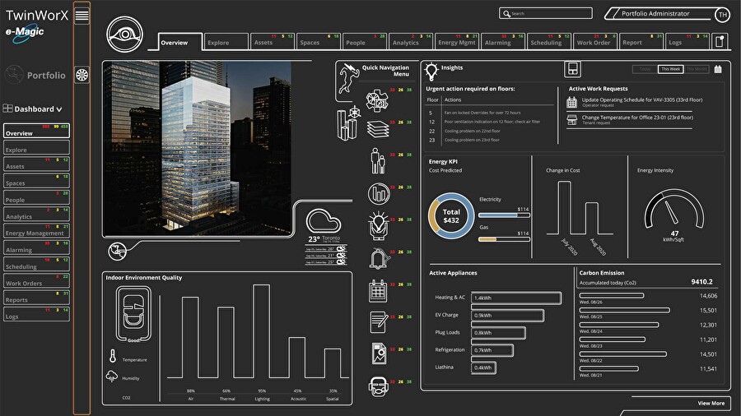The image size is (741, 416).
Task: Open Reports in the sidebar
Action: tap(36, 298)
